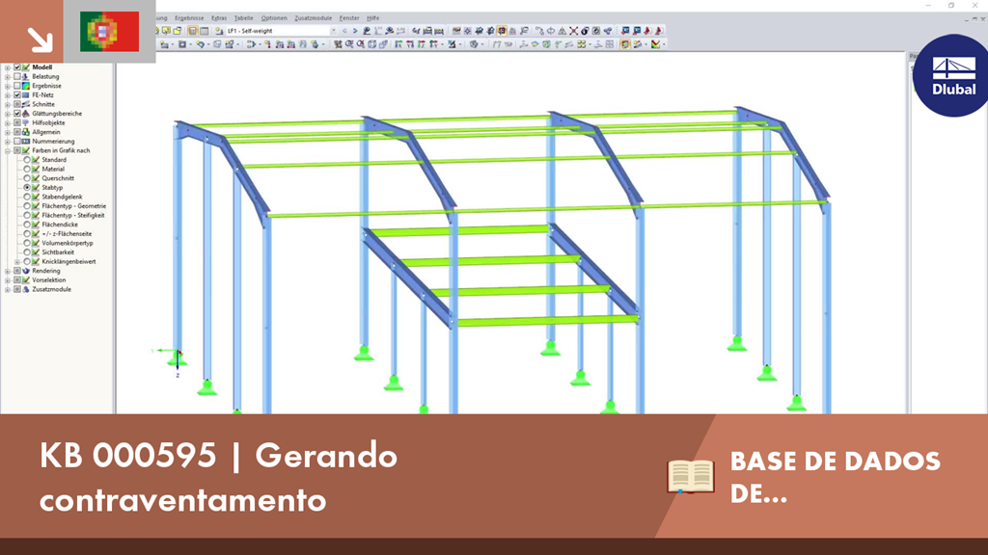This screenshot has height=555, width=988.
Task: Click the Hilfsobjekte icon in navigator
Action: click(x=26, y=122)
